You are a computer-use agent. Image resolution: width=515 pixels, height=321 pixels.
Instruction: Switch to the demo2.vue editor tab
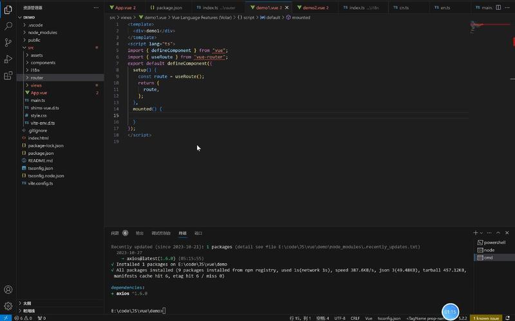coord(315,8)
